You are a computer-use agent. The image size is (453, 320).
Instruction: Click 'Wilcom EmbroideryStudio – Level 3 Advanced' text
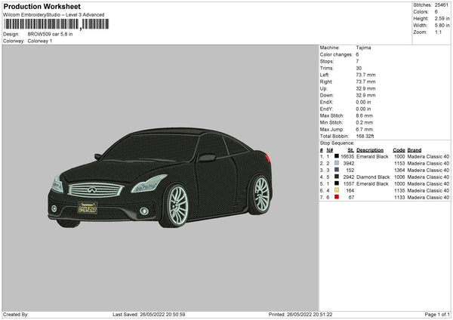click(x=54, y=15)
